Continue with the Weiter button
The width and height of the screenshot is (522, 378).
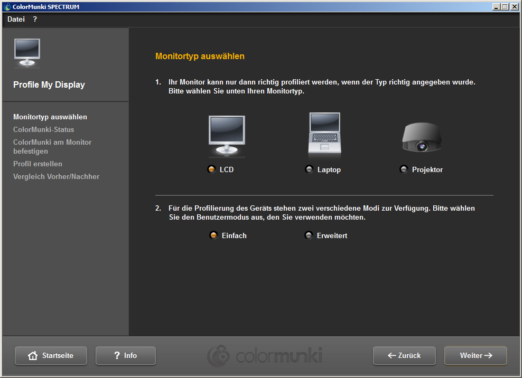pyautogui.click(x=476, y=355)
